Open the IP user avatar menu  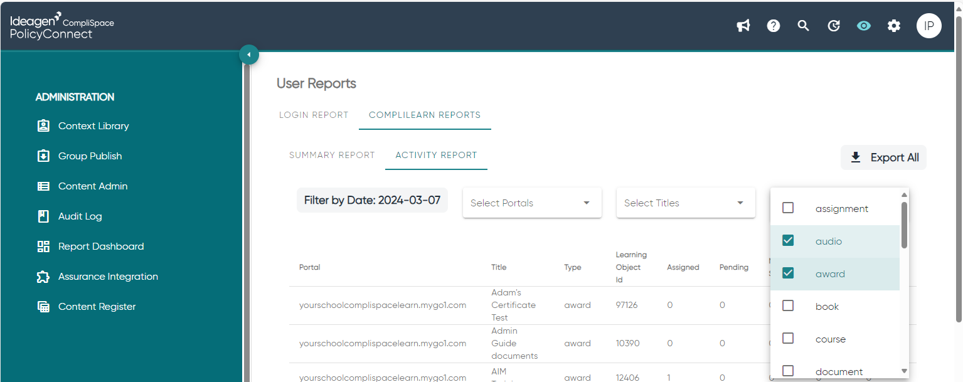929,26
